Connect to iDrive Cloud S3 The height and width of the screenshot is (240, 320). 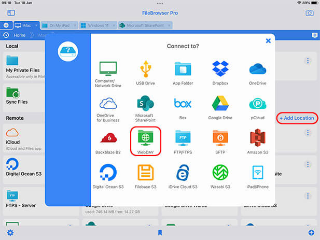tap(183, 177)
